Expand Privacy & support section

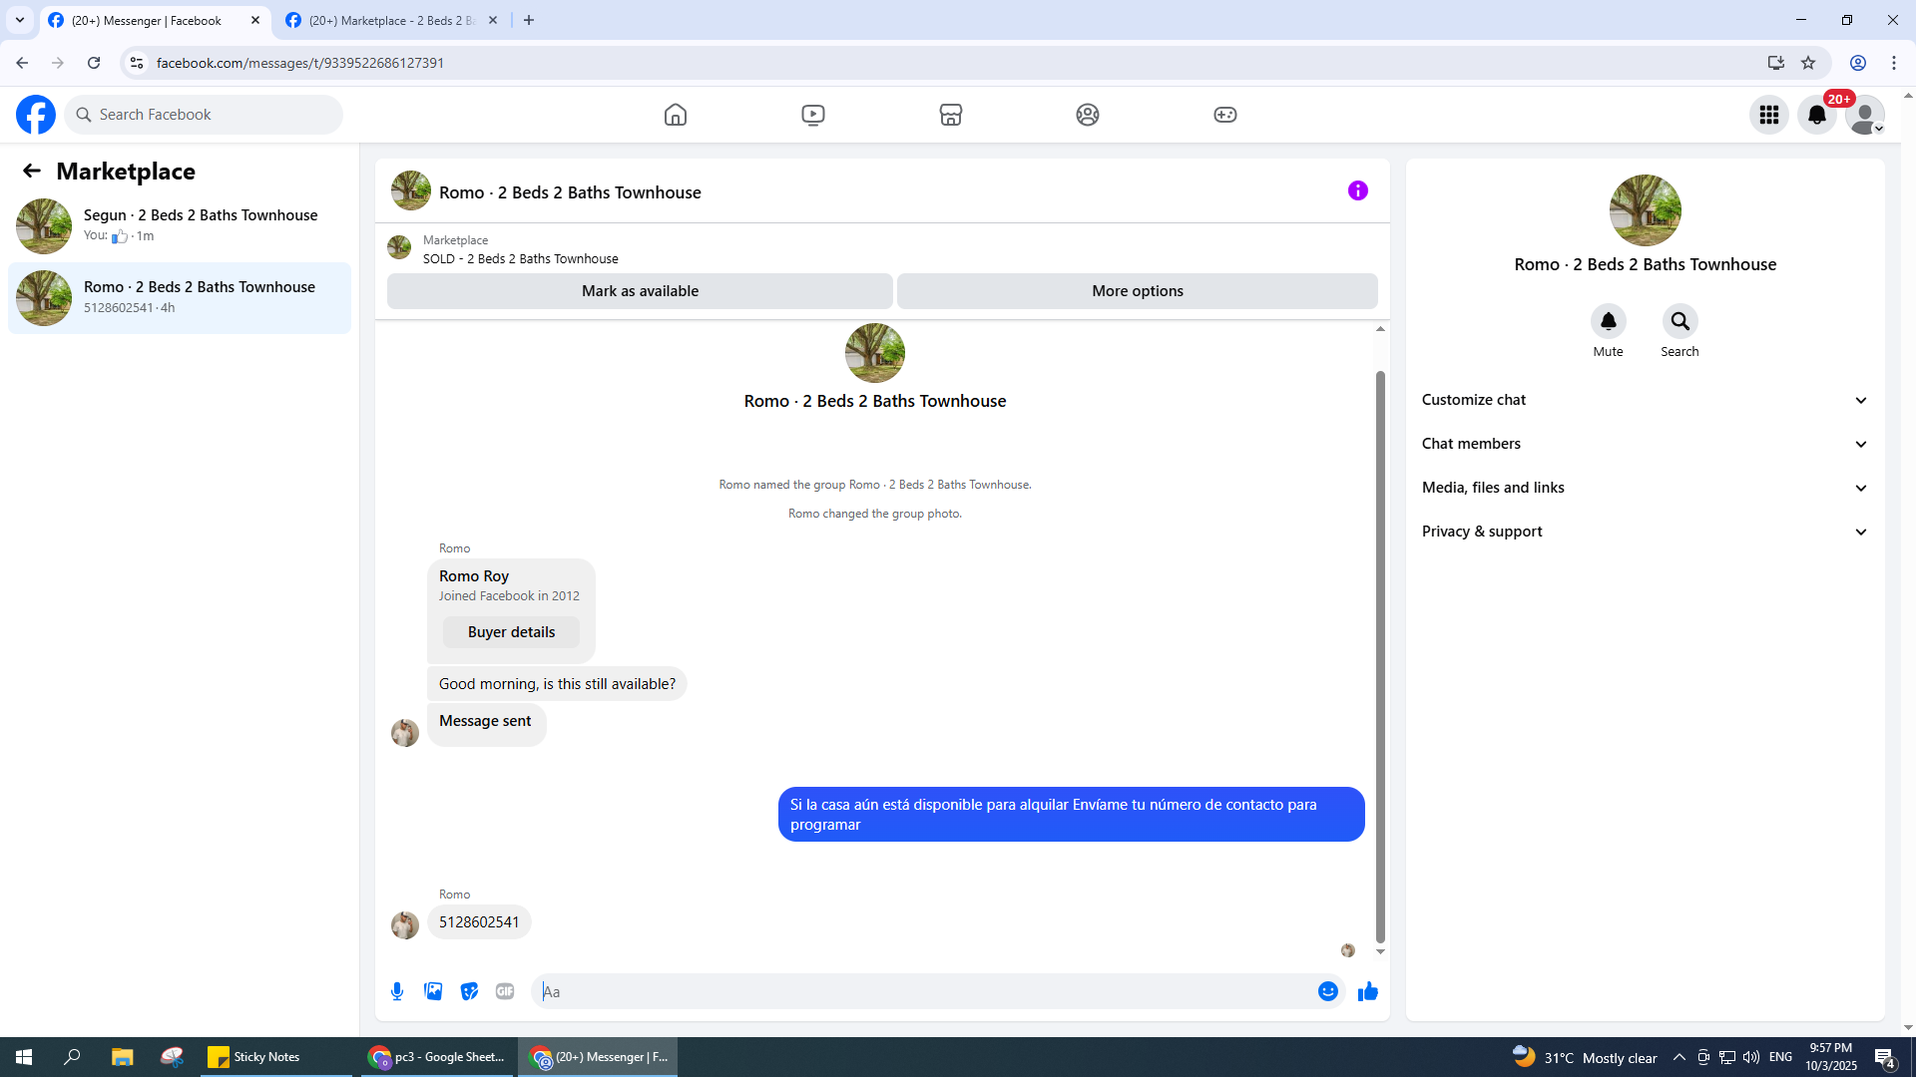[x=1645, y=532]
